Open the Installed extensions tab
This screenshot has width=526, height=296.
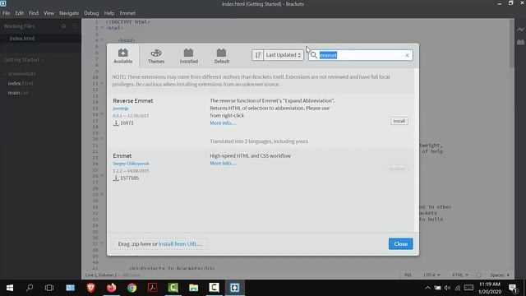(189, 56)
